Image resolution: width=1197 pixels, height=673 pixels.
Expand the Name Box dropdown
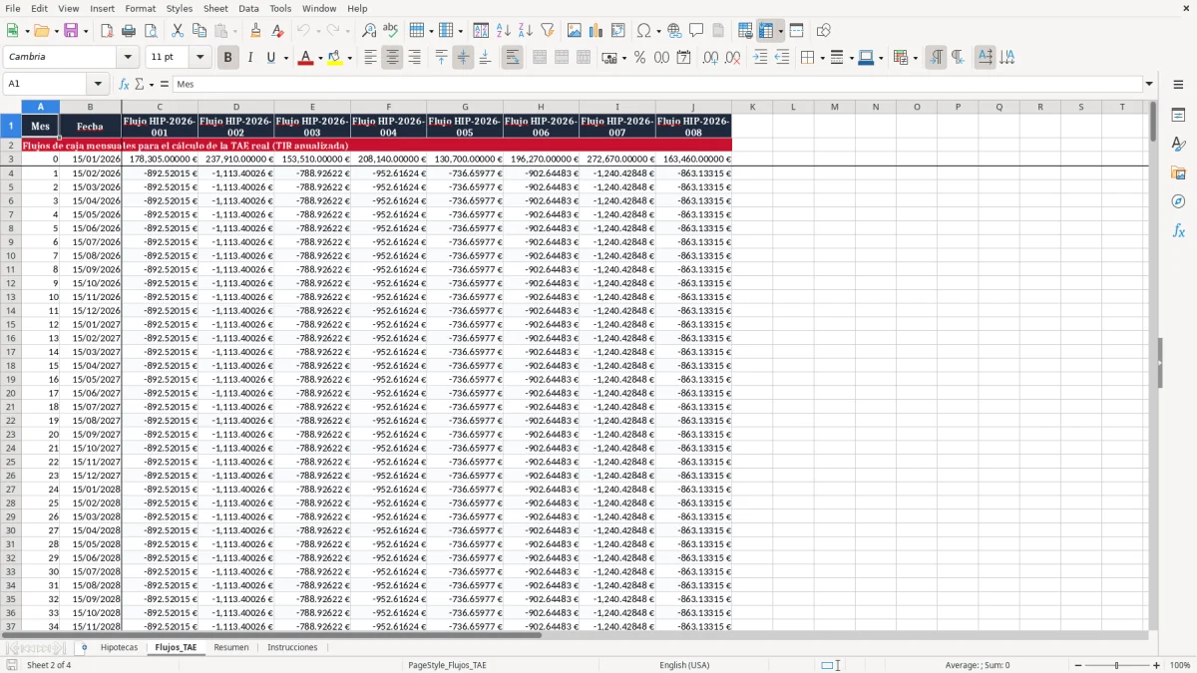click(x=98, y=85)
